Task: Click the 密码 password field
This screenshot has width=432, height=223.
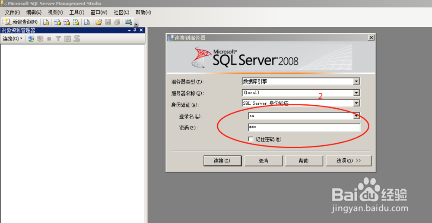Action: click(x=304, y=128)
